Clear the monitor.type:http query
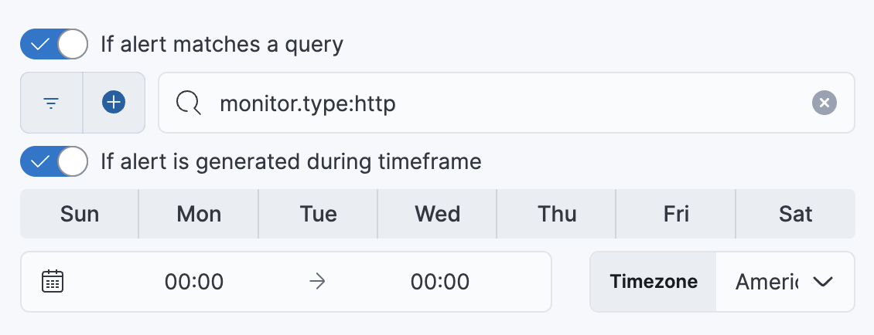 tap(824, 103)
